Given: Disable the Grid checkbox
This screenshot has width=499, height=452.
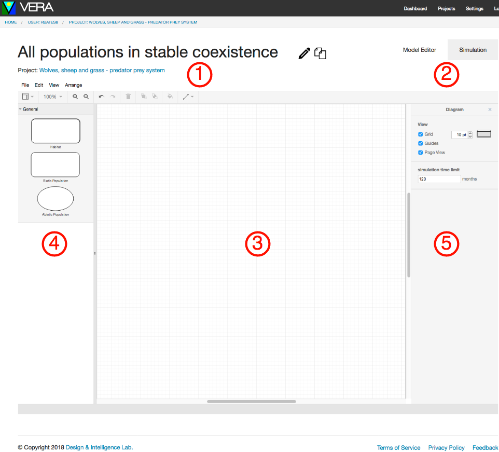Looking at the screenshot, I should coord(421,134).
